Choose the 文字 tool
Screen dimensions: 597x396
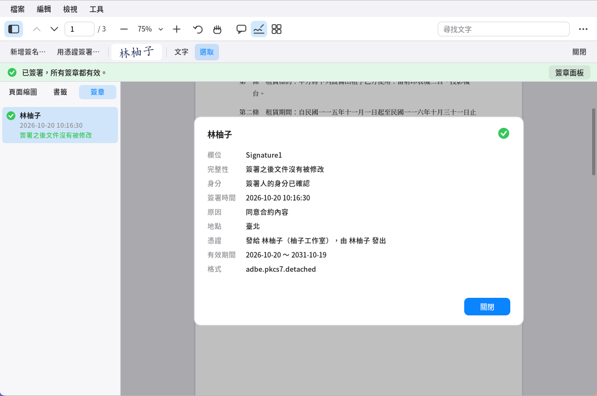[181, 52]
